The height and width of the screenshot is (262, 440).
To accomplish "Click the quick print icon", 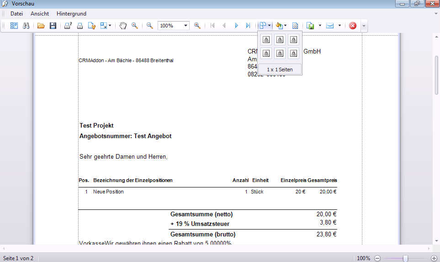I will (80, 26).
